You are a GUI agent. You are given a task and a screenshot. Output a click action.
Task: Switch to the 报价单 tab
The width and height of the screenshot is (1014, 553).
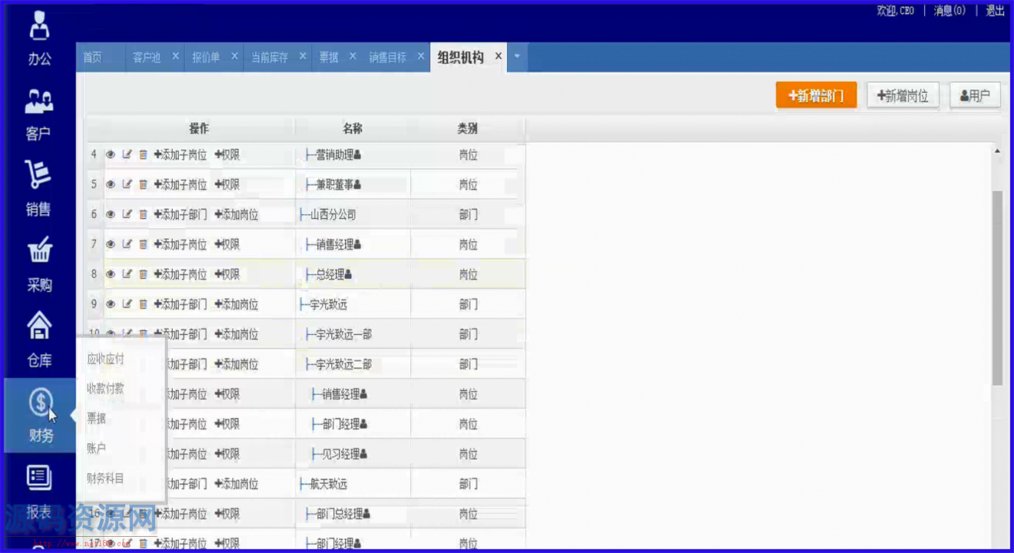205,58
